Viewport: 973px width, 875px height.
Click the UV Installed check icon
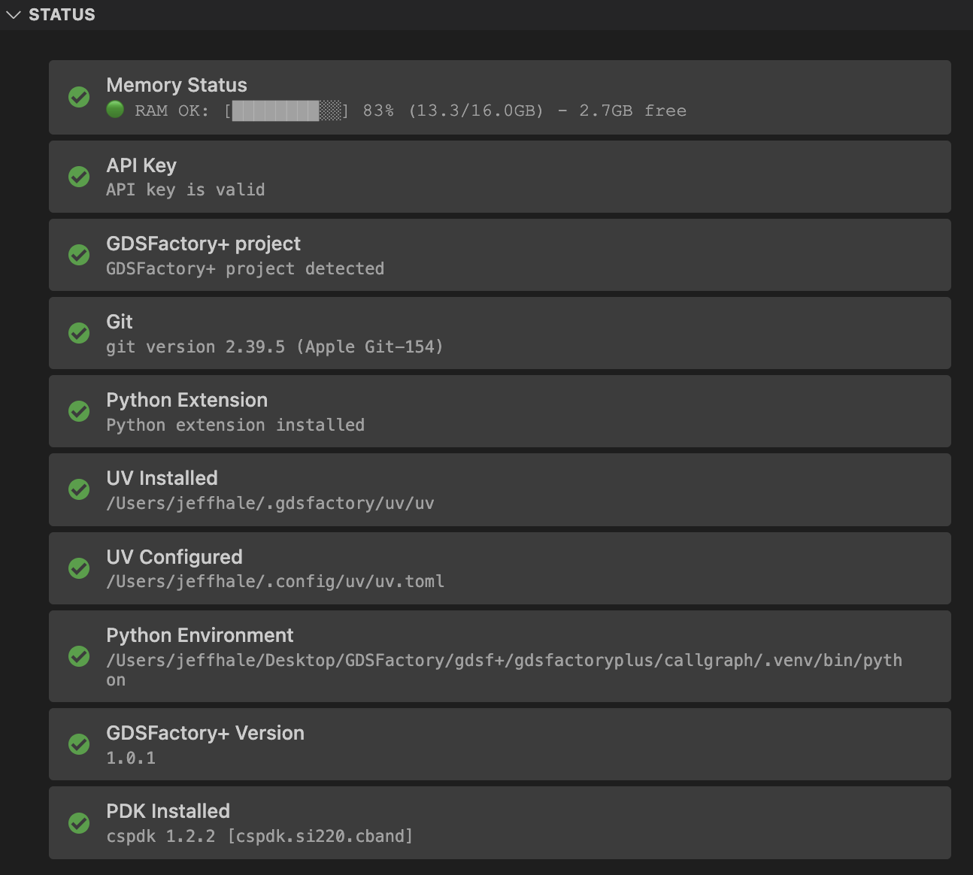[79, 489]
